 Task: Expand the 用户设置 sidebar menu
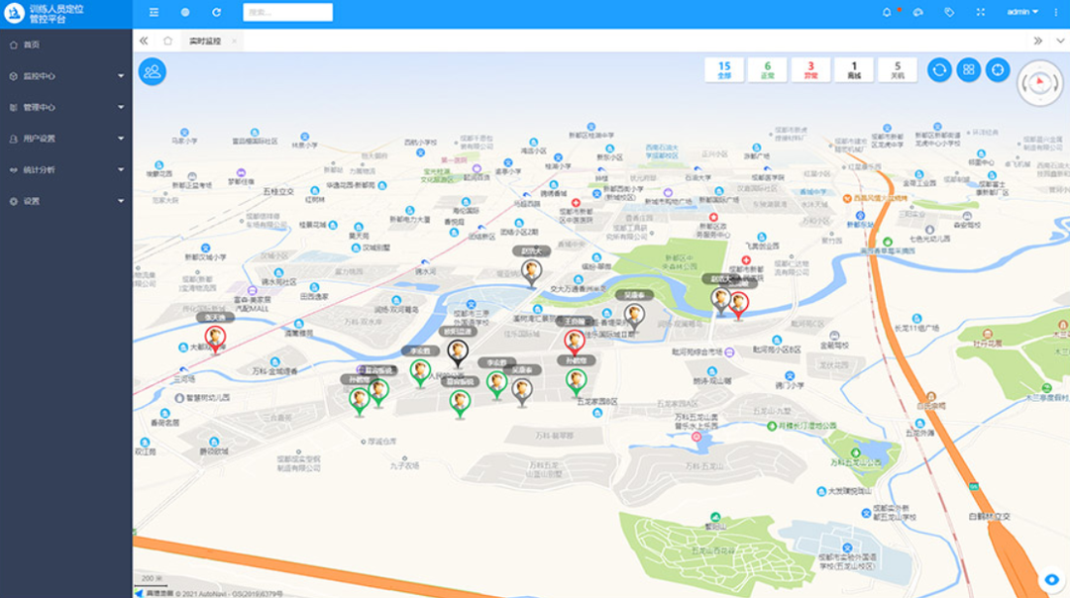[66, 139]
